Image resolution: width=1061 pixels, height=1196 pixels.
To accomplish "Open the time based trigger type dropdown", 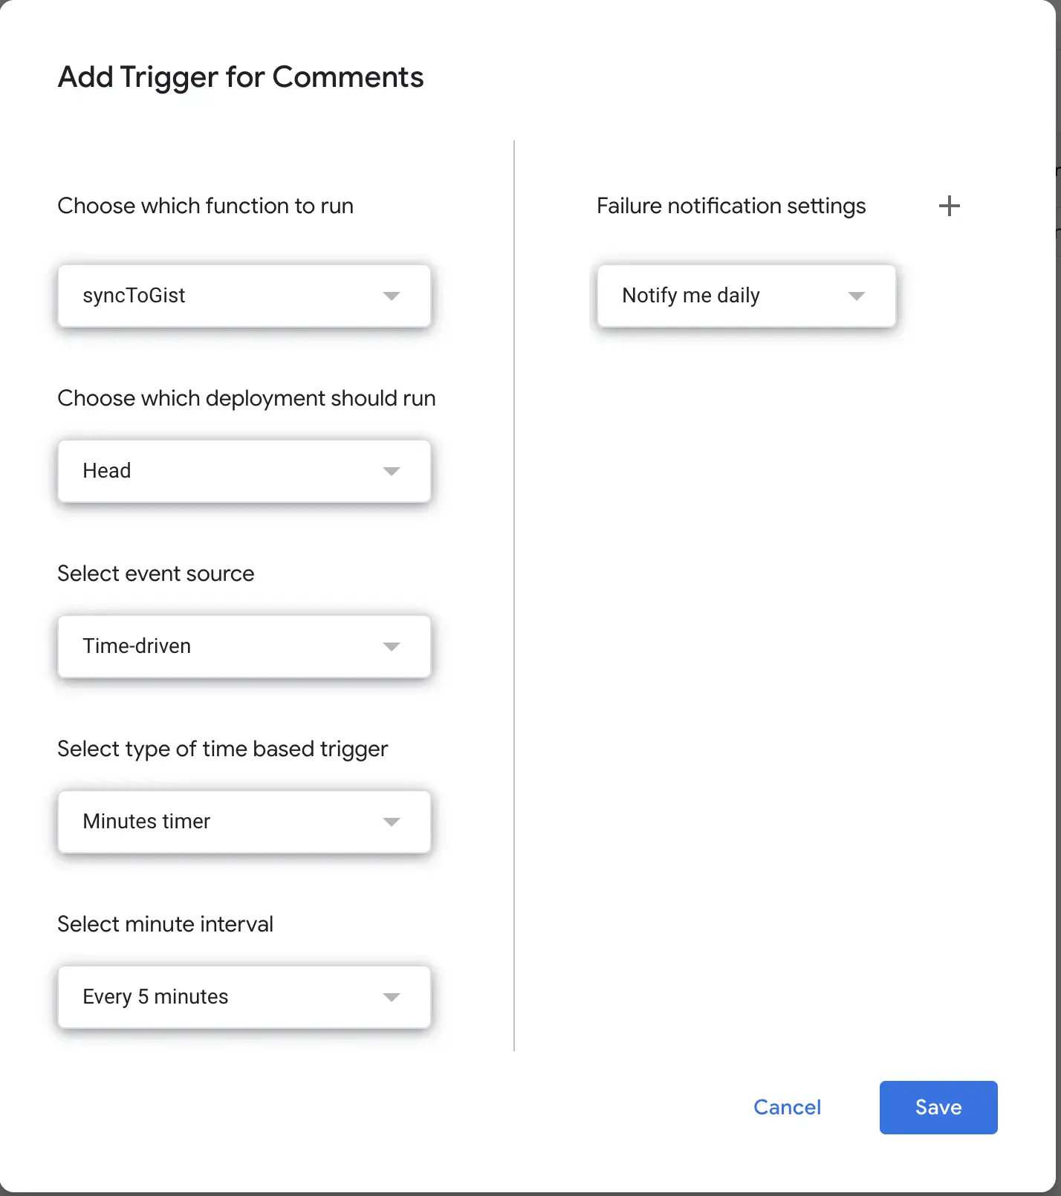I will pyautogui.click(x=244, y=822).
